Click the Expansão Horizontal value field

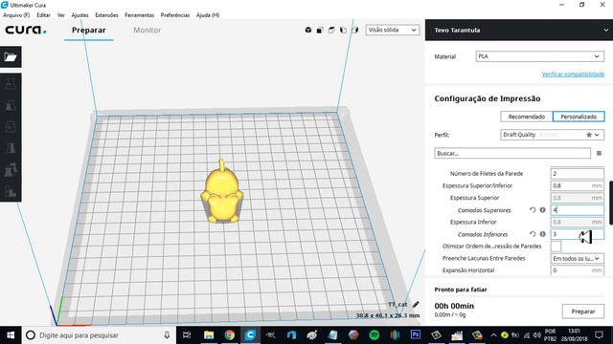(577, 270)
